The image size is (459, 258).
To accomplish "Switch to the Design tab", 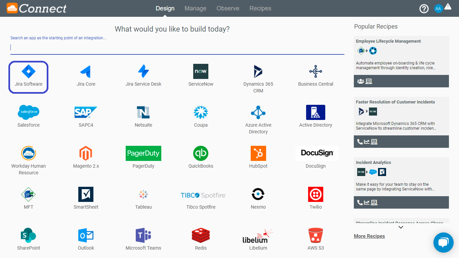I will pyautogui.click(x=165, y=8).
